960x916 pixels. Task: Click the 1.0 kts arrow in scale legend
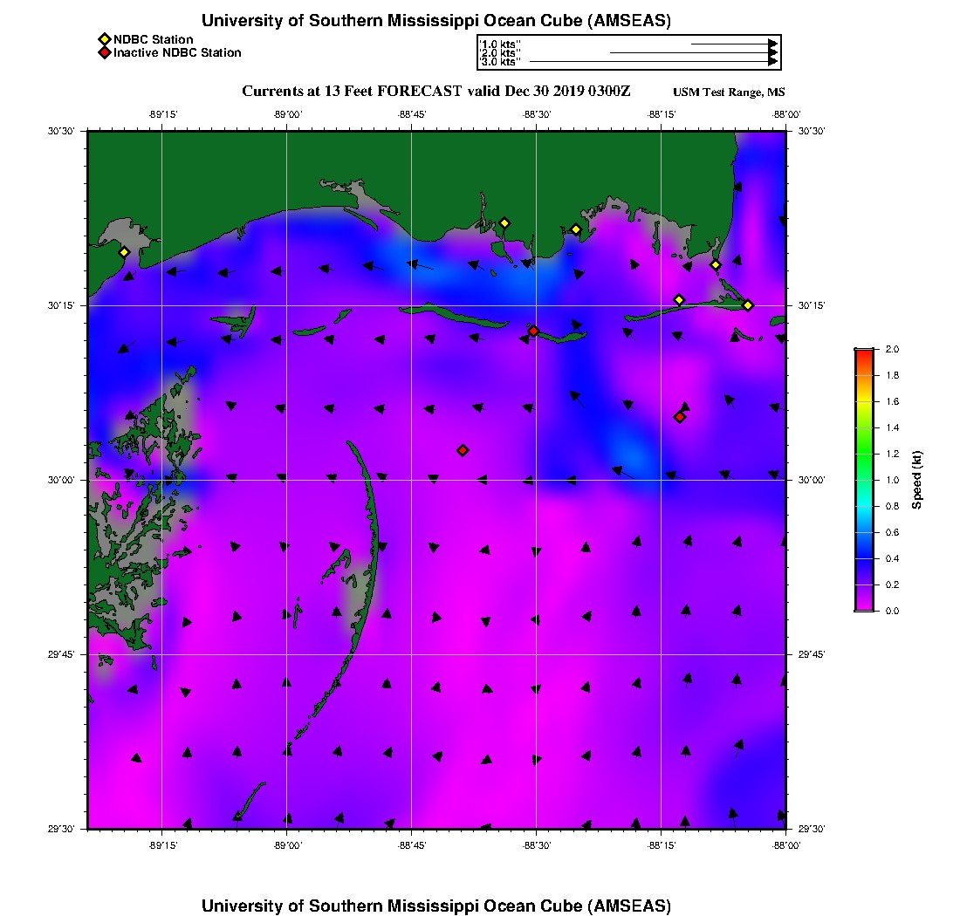[x=733, y=43]
